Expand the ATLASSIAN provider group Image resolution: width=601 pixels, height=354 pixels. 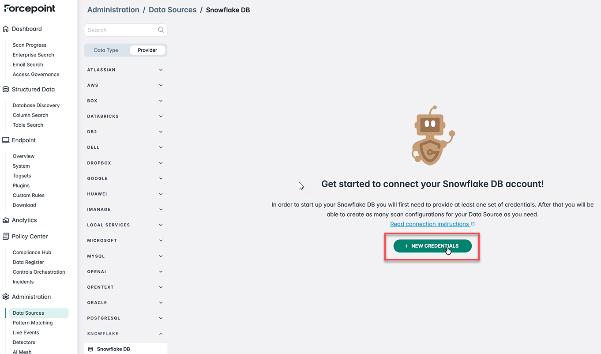161,70
